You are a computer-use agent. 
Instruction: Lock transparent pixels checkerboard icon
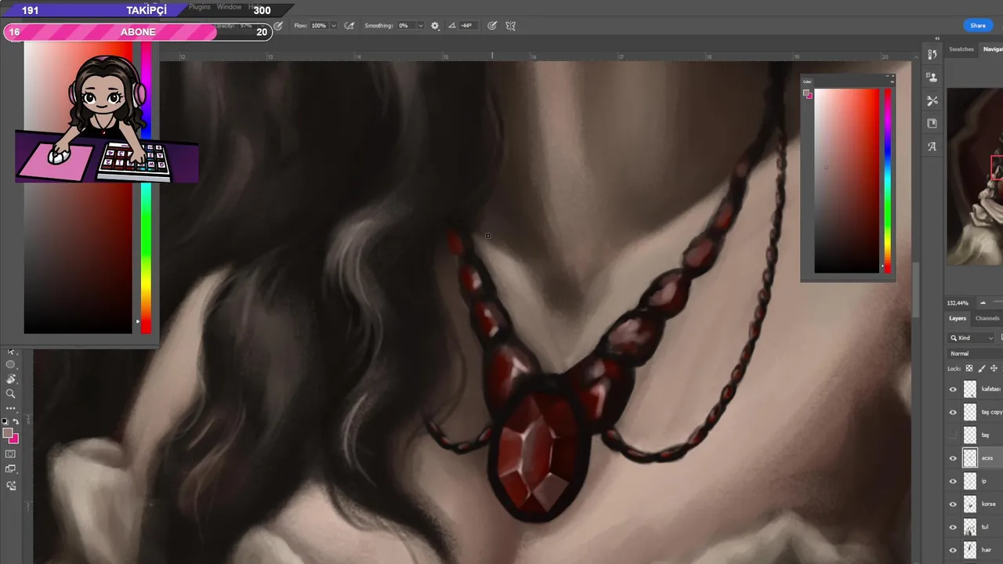pos(969,368)
